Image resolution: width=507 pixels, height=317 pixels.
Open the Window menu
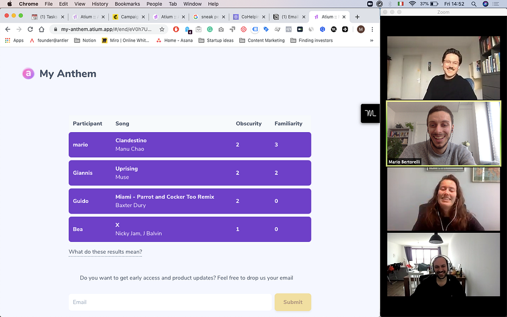click(192, 4)
